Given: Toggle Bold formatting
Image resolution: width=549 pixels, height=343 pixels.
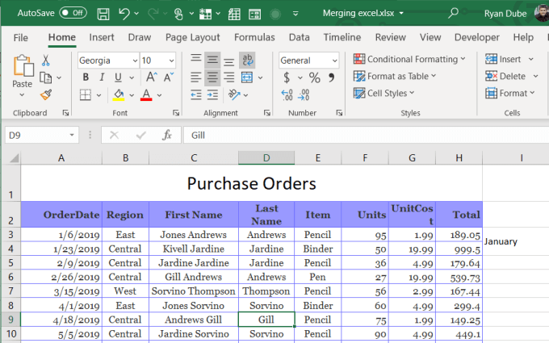Looking at the screenshot, I should click(x=85, y=77).
